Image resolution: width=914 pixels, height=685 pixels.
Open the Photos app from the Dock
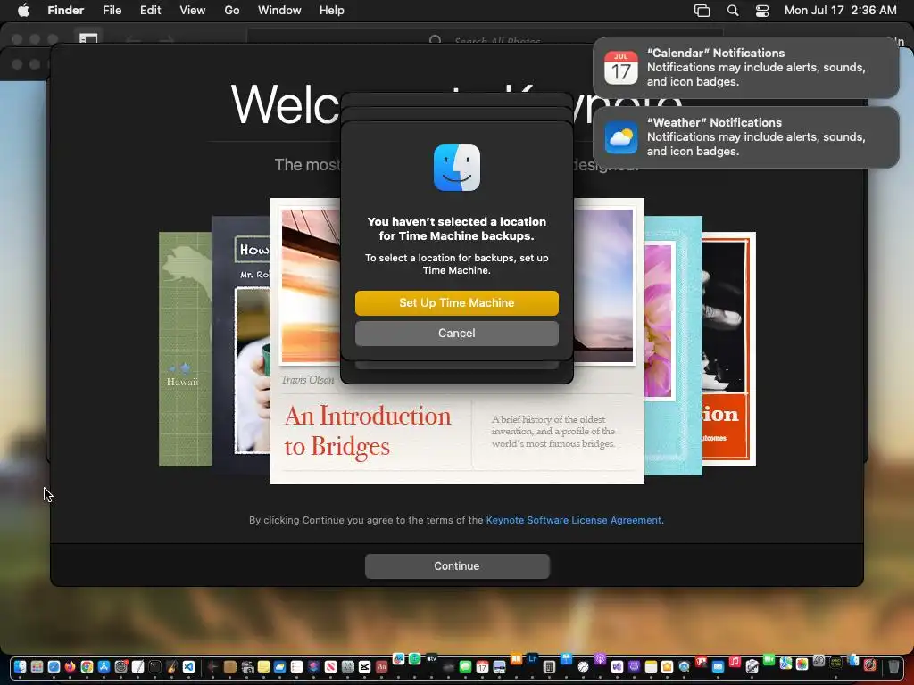point(802,664)
